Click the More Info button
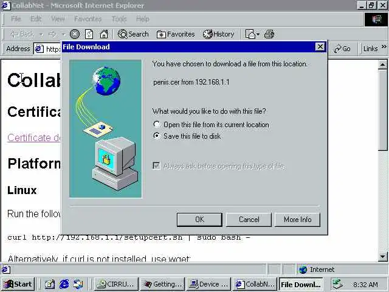Image resolution: width=389 pixels, height=292 pixels. pyautogui.click(x=297, y=220)
